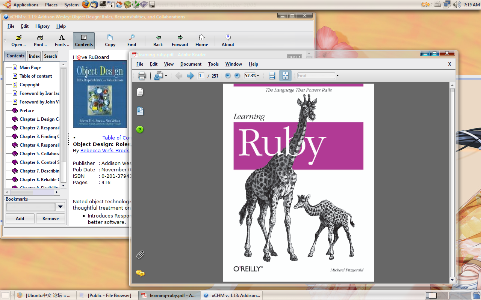Open the Tools menu in Adobe Reader

coord(213,64)
